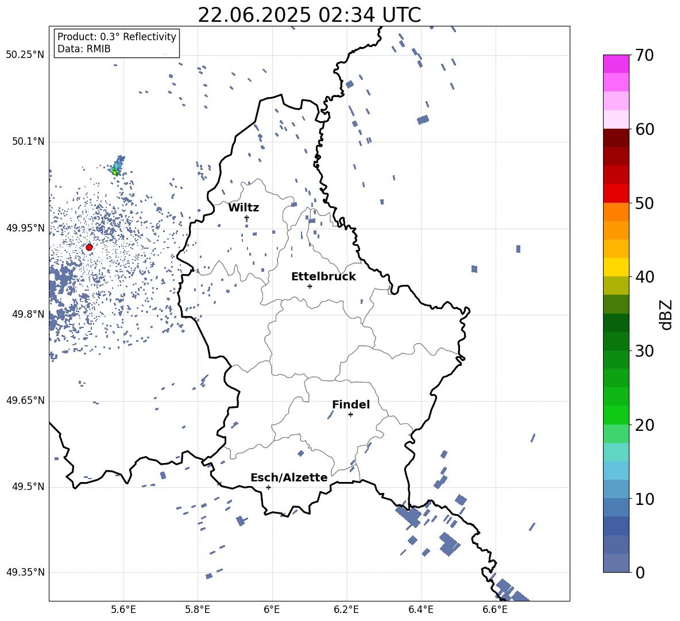680x621 pixels.
Task: Click the 6.2°E longitude label
Action: [346, 610]
